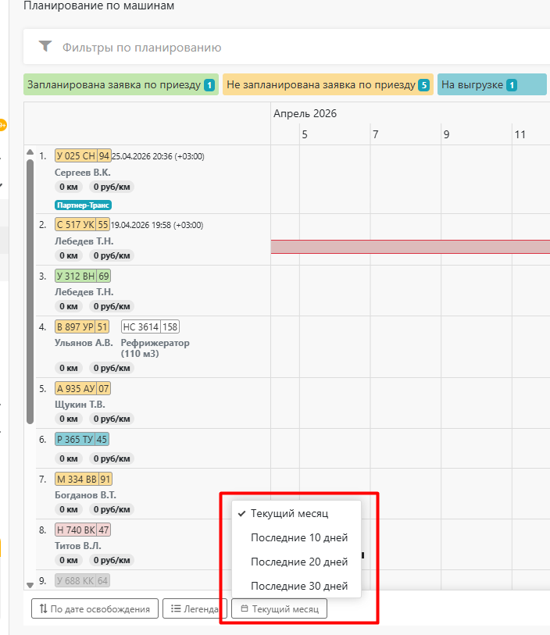Choose 'Последние 10 дней' from period menu
Image resolution: width=550 pixels, height=635 pixels.
coord(296,538)
